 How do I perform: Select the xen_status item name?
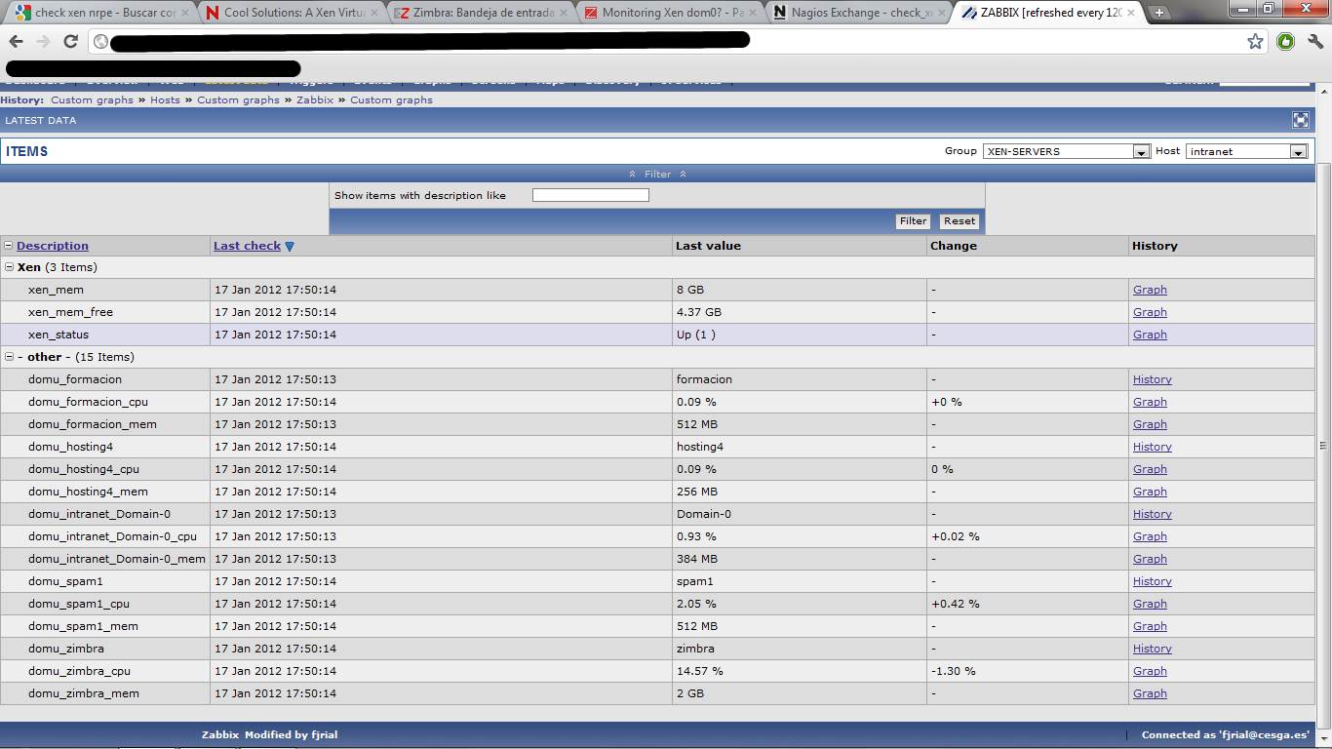point(59,335)
